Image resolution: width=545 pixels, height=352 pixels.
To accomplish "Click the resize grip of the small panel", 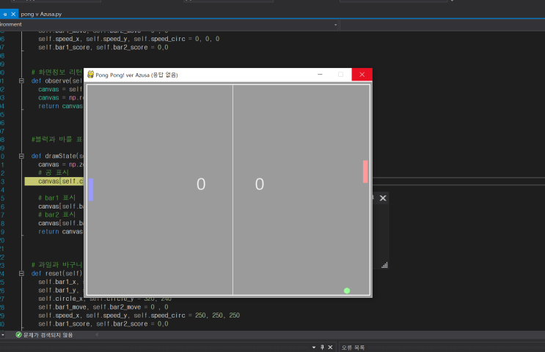I will coord(384,266).
